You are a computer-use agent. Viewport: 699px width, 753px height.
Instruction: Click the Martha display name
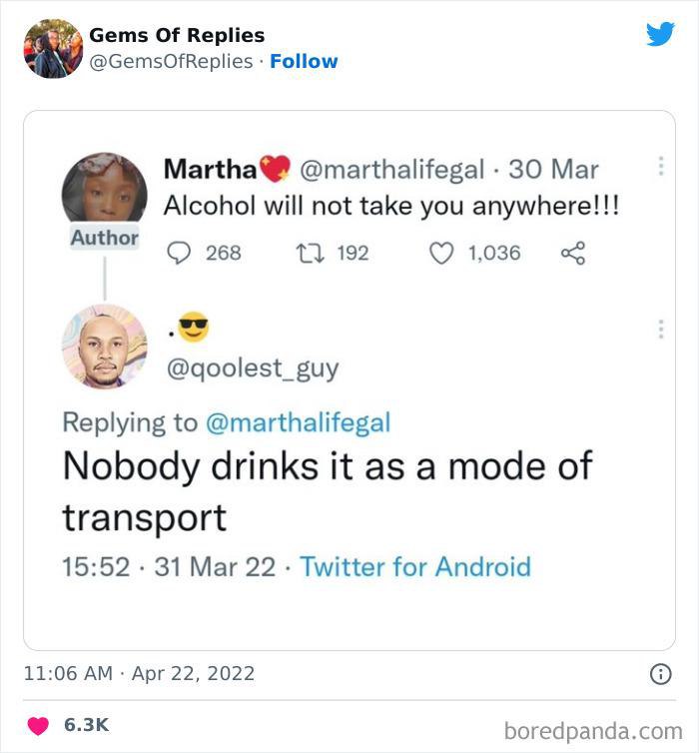(x=209, y=169)
